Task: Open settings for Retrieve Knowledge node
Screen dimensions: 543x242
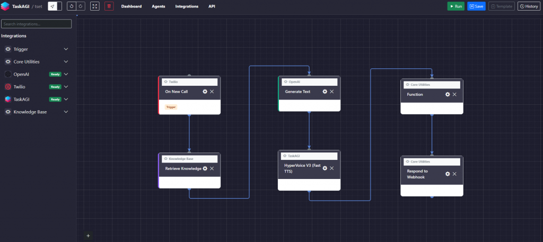Action: pyautogui.click(x=205, y=168)
